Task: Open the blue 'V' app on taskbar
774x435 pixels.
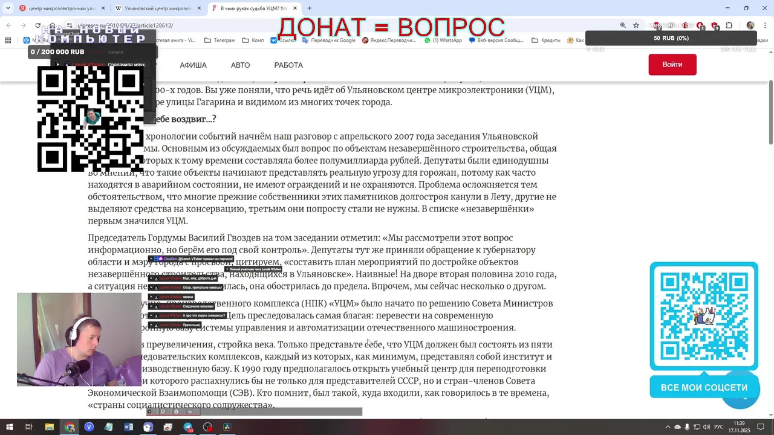Action: [x=89, y=427]
